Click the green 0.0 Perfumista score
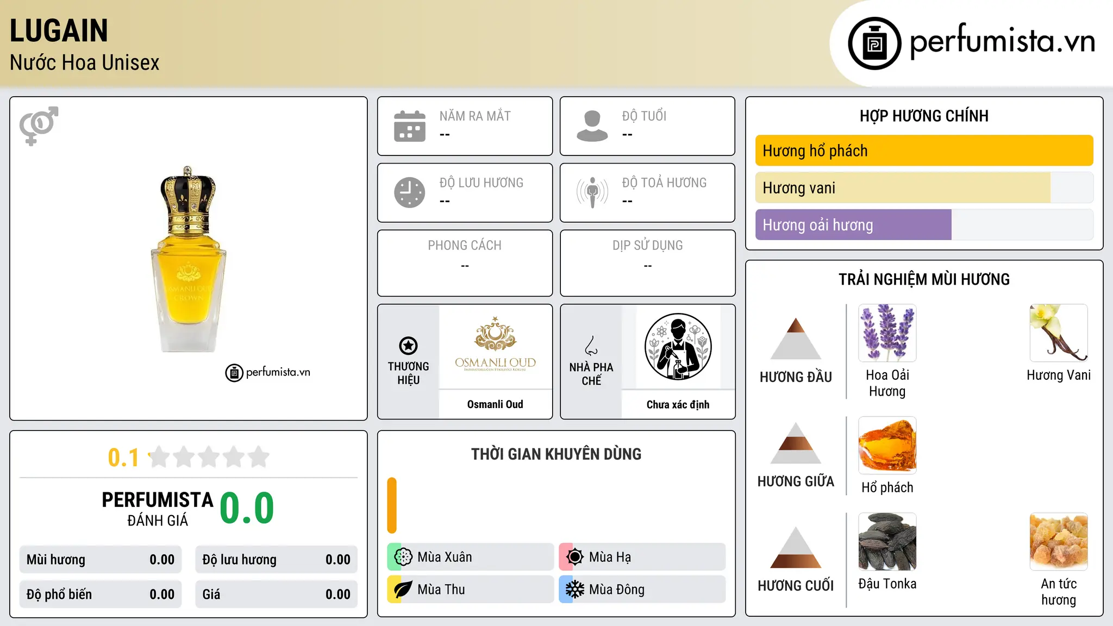The width and height of the screenshot is (1113, 626). [x=247, y=508]
